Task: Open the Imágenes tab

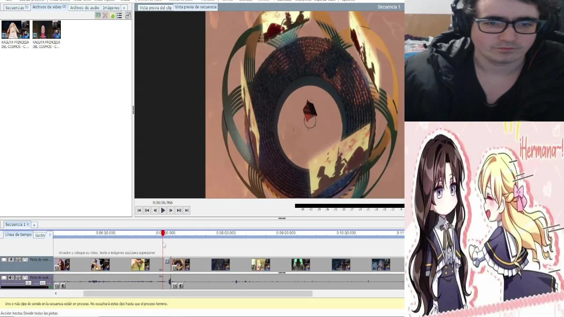Action: coord(111,7)
